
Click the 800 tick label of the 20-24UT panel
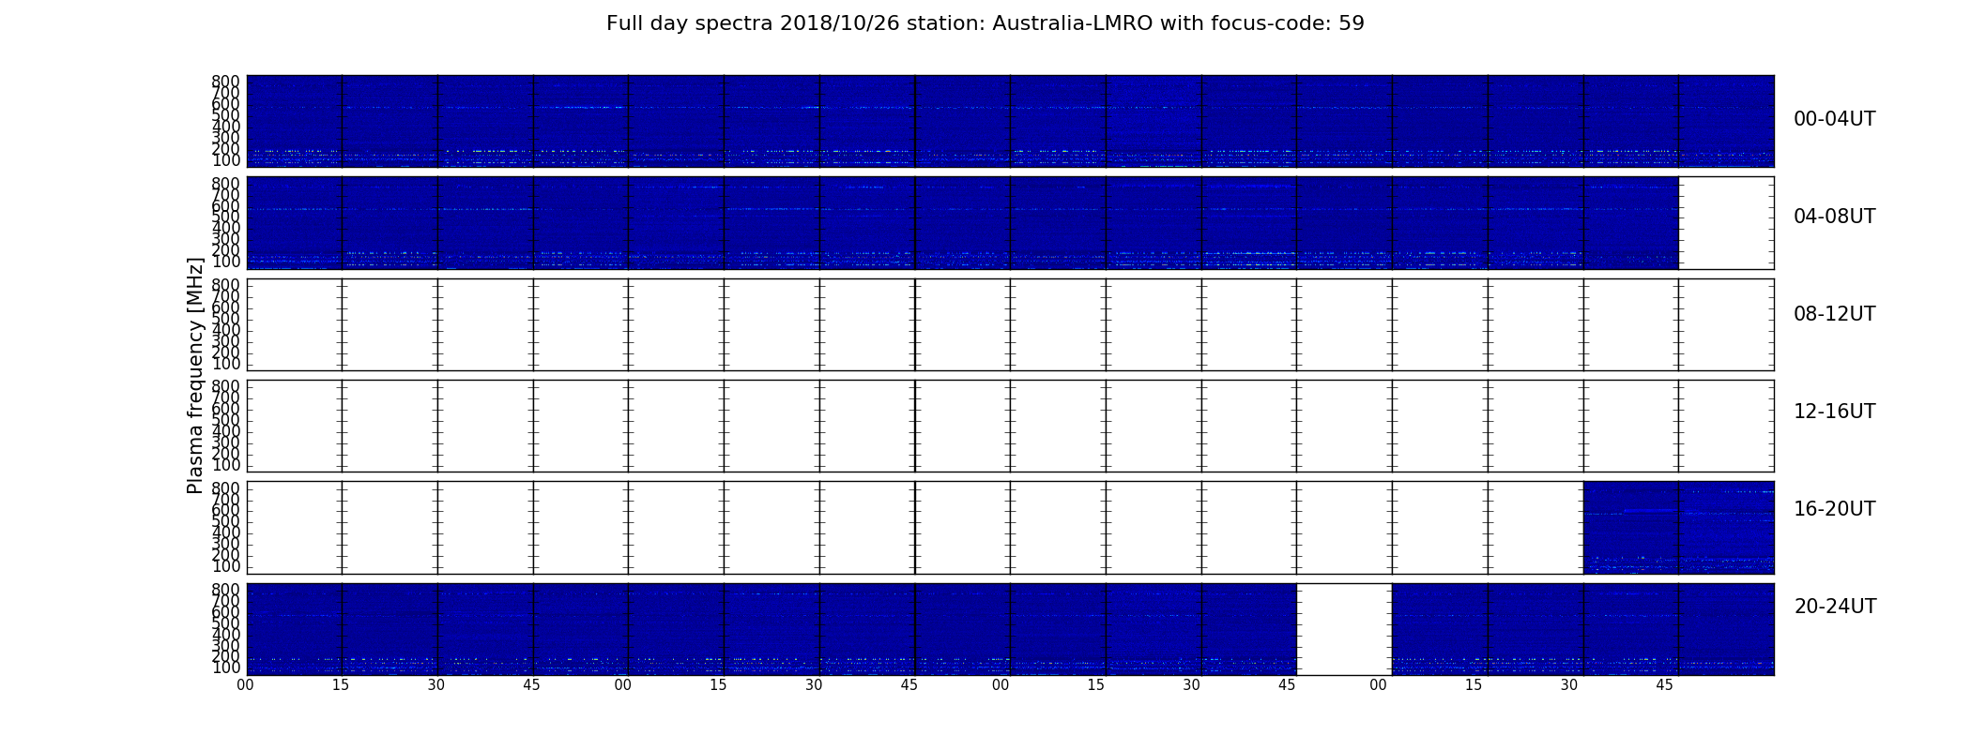(225, 590)
